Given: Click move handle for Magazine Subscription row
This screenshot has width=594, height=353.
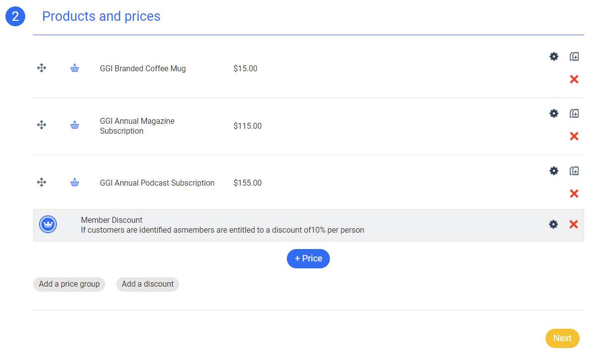Looking at the screenshot, I should point(42,125).
